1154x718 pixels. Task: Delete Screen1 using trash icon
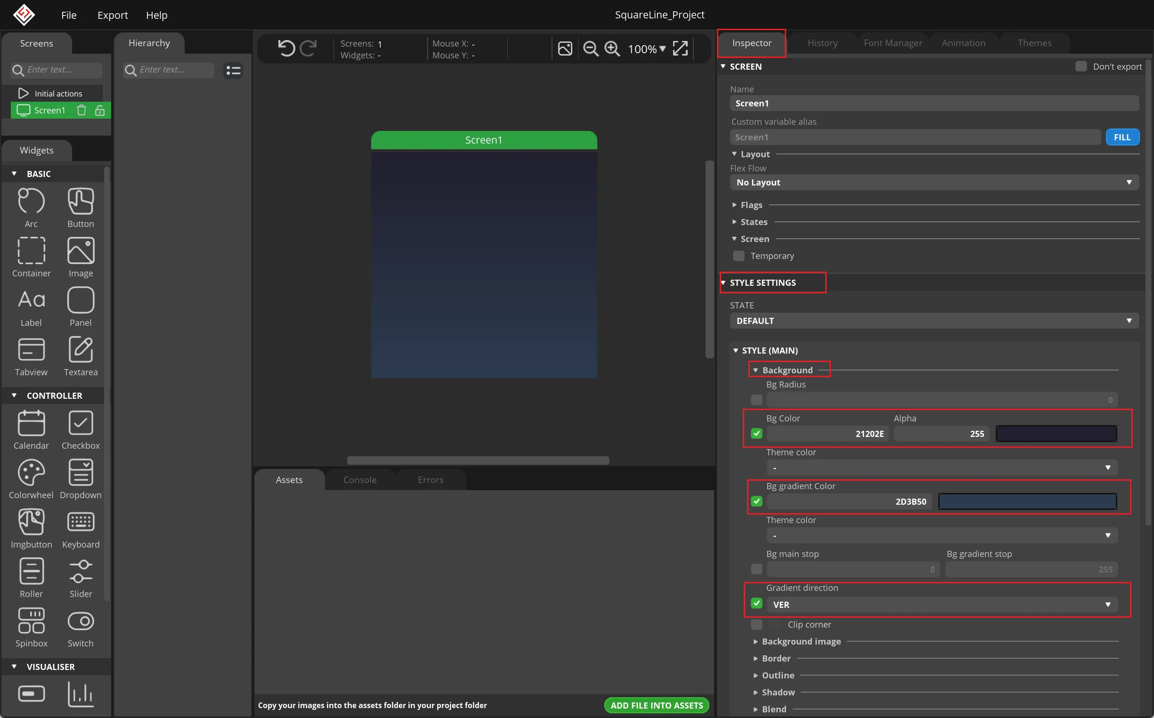[x=81, y=110]
